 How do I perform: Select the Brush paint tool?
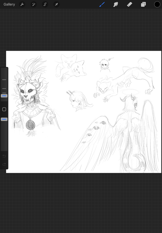click(x=102, y=4)
